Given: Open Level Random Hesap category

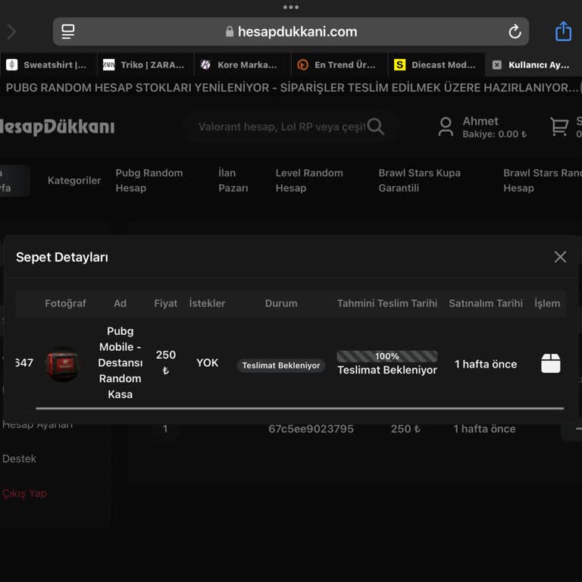Looking at the screenshot, I should 309,180.
